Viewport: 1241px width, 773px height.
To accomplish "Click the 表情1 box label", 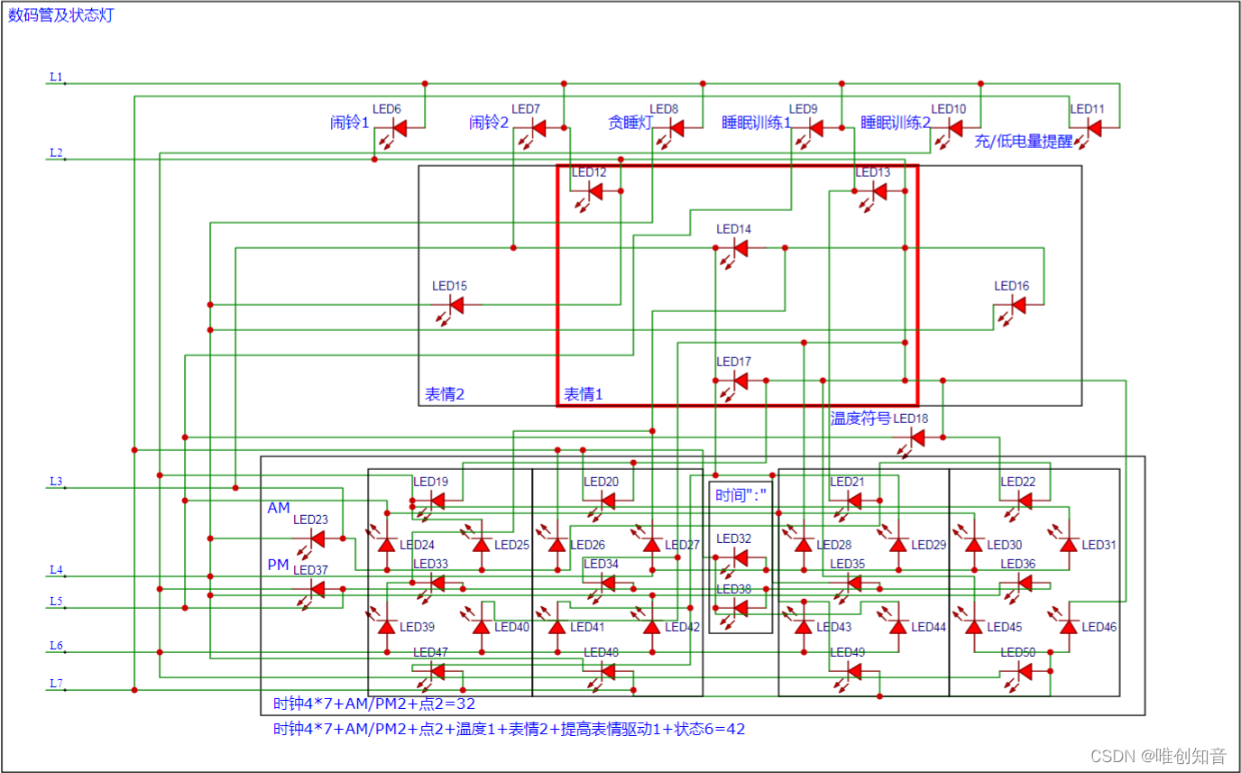I will coord(584,394).
